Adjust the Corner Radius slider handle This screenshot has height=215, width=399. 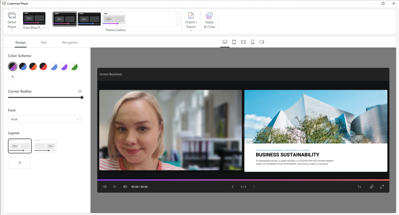click(x=82, y=97)
